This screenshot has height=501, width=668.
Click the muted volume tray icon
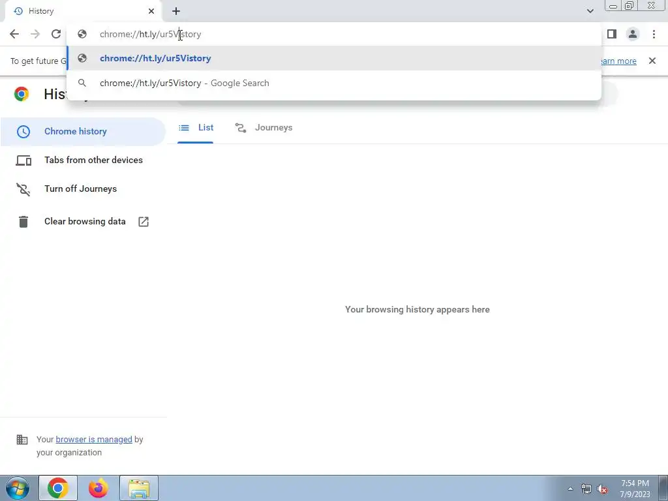tap(602, 489)
